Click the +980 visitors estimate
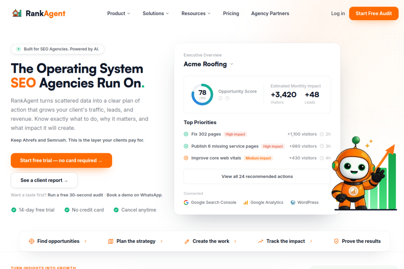Viewport: 404px width, 269px height. tap(303, 146)
